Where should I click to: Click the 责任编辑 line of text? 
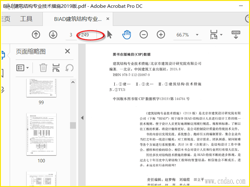(176, 180)
